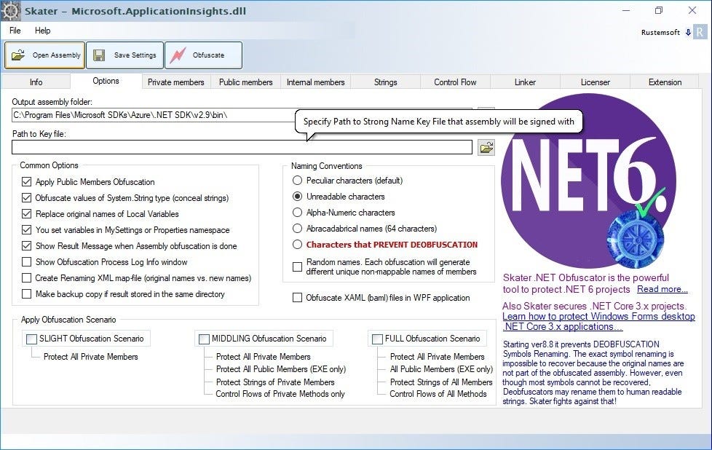Click the Skater ship wheel app icon
The height and width of the screenshot is (450, 712).
[x=10, y=11]
